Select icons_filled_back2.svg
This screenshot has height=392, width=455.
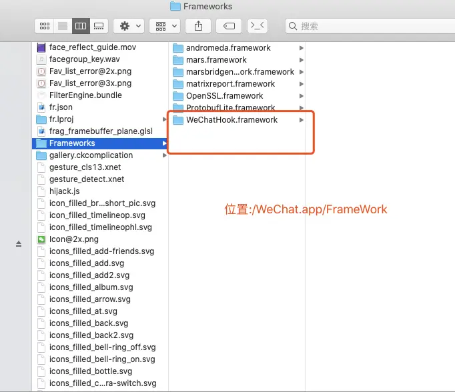[x=91, y=335]
